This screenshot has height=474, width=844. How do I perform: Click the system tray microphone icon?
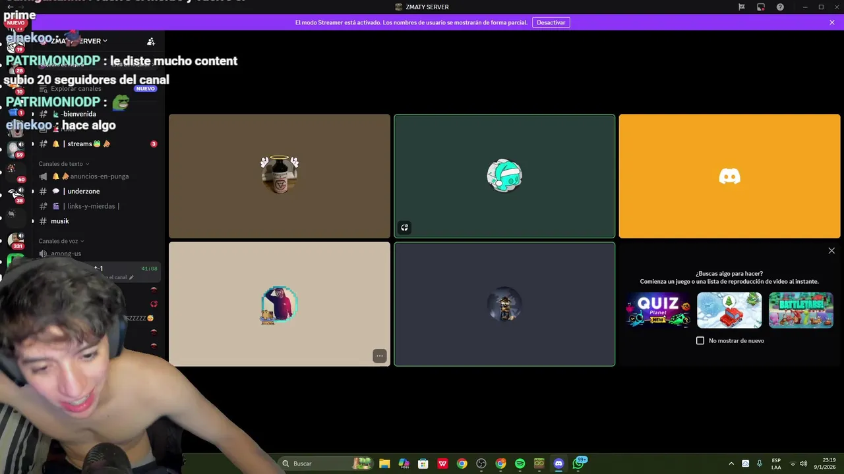pos(760,463)
